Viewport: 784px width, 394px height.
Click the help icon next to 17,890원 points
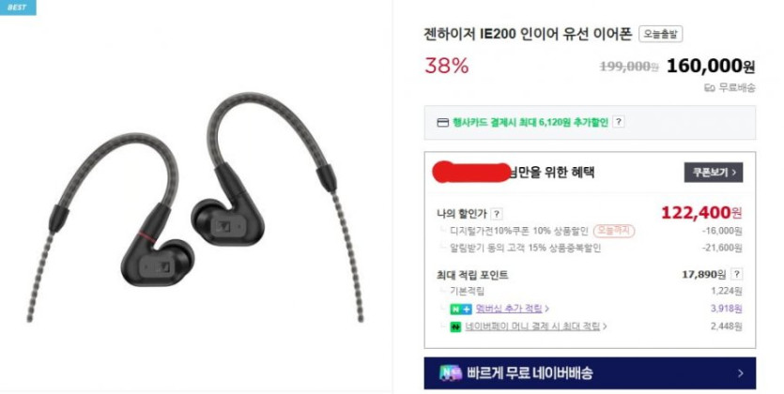click(736, 274)
